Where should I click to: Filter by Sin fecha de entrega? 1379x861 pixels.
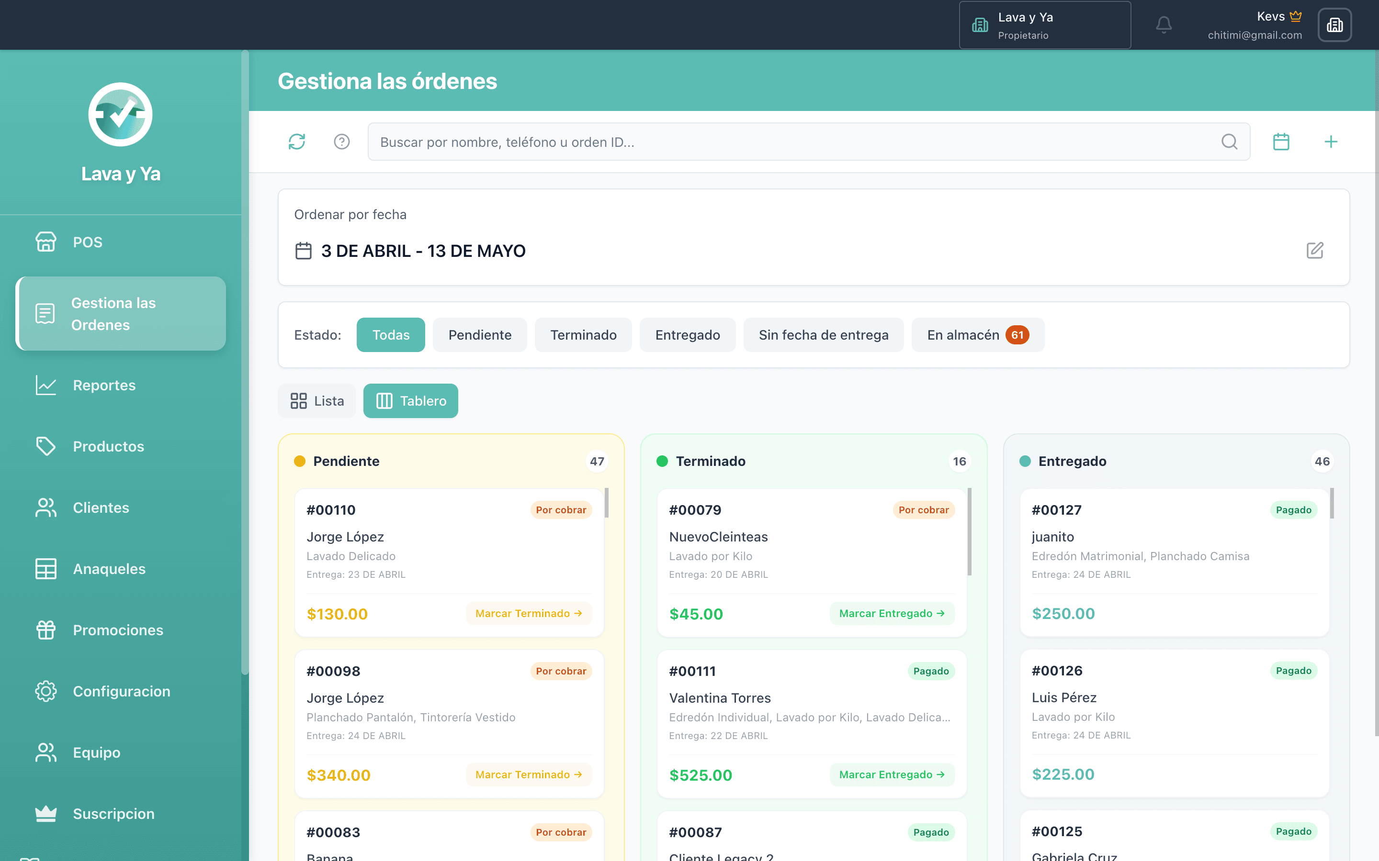824,335
